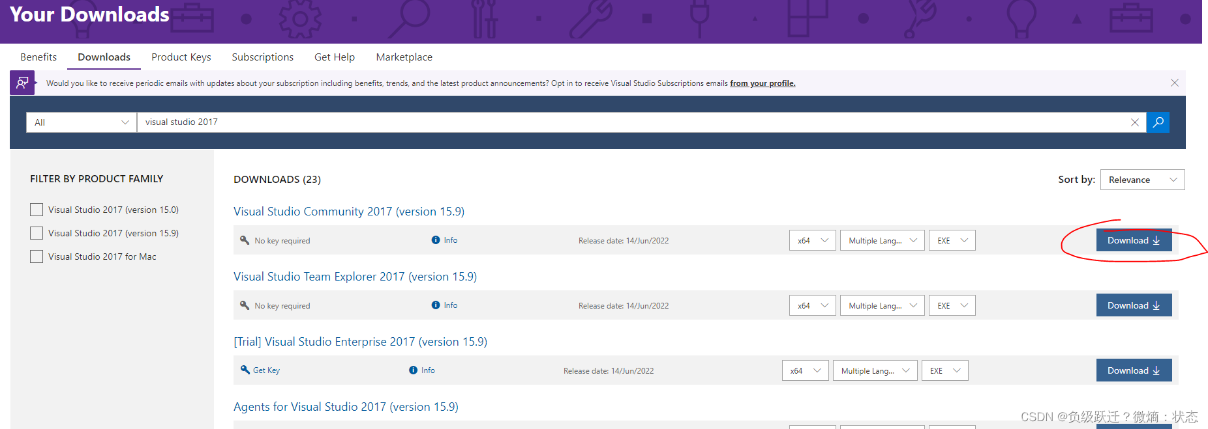Viewport: 1208px width, 429px height.
Task: Click the 'FILTER BY PRODUCT FAMILY' heading
Action: coord(97,178)
